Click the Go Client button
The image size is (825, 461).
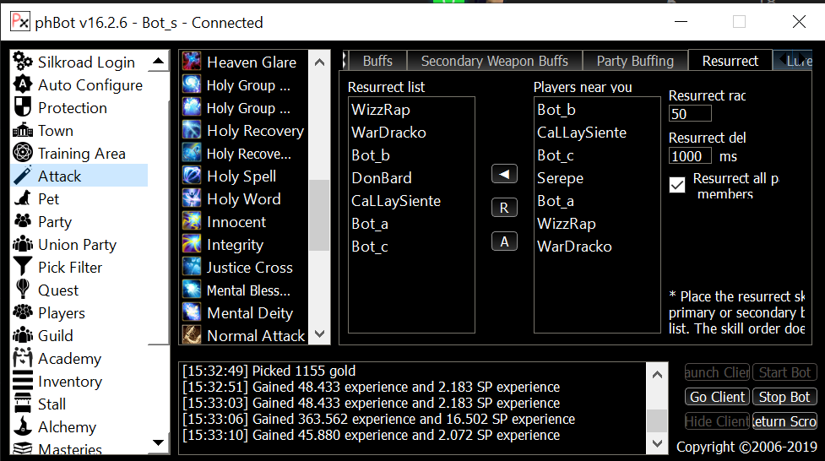click(717, 397)
